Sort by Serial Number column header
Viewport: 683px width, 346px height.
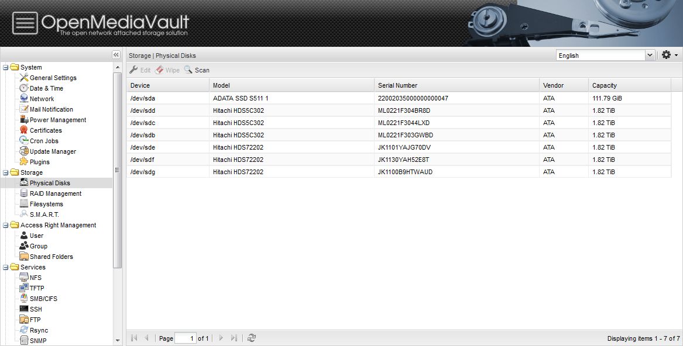[x=457, y=85]
